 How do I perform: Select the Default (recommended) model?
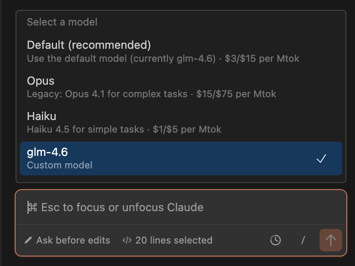tap(89, 45)
